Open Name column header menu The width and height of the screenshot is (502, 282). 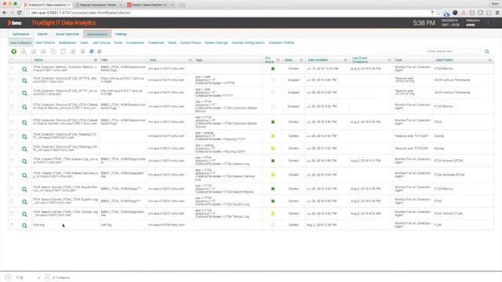point(96,60)
